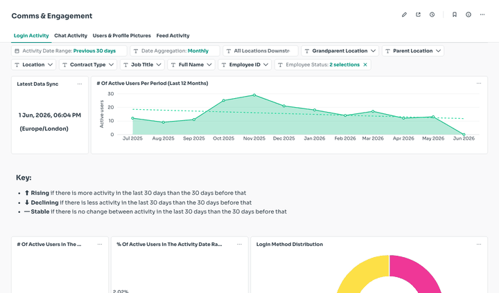Click calendar icon in Activity Date Range filter
Screen dimensions: 499x293
point(17,50)
